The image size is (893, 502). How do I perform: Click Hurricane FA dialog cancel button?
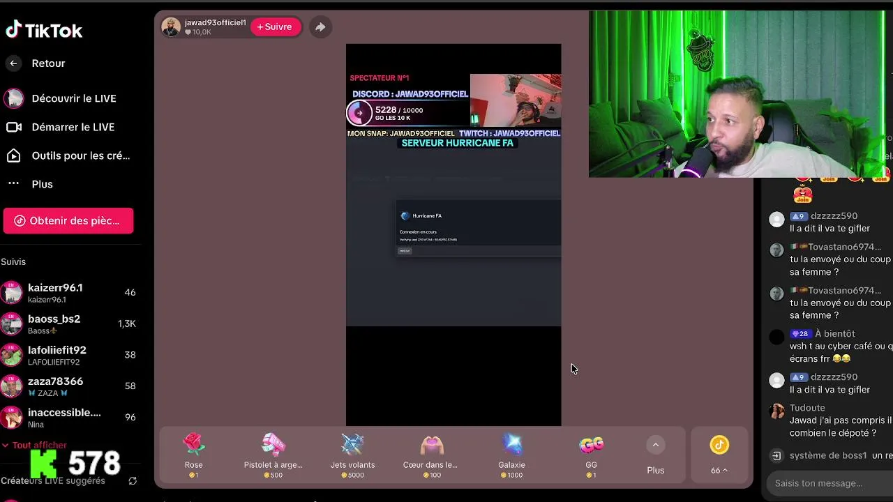(405, 251)
